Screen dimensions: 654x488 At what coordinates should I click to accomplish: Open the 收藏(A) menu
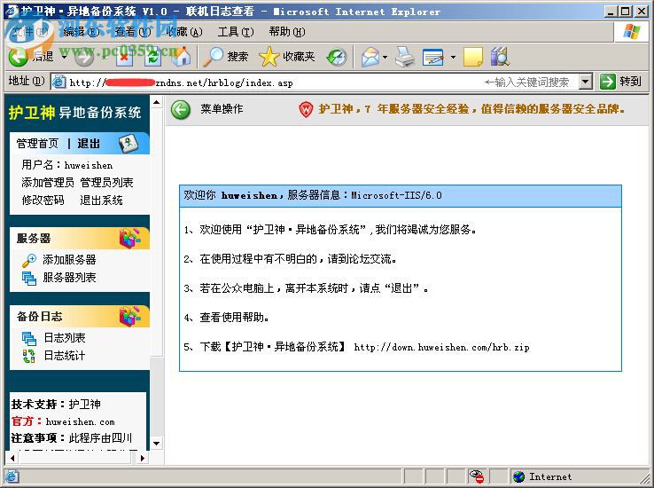click(x=184, y=31)
